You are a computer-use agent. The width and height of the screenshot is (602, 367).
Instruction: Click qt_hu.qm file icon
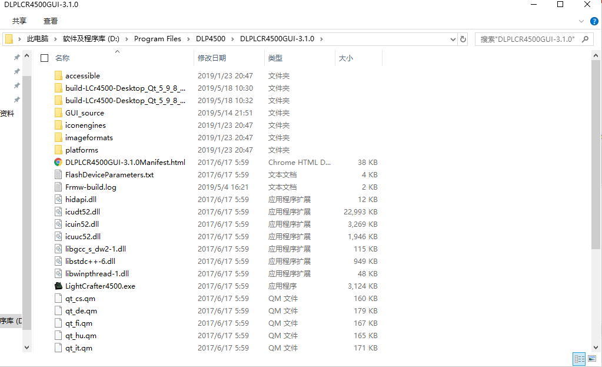[x=58, y=336]
